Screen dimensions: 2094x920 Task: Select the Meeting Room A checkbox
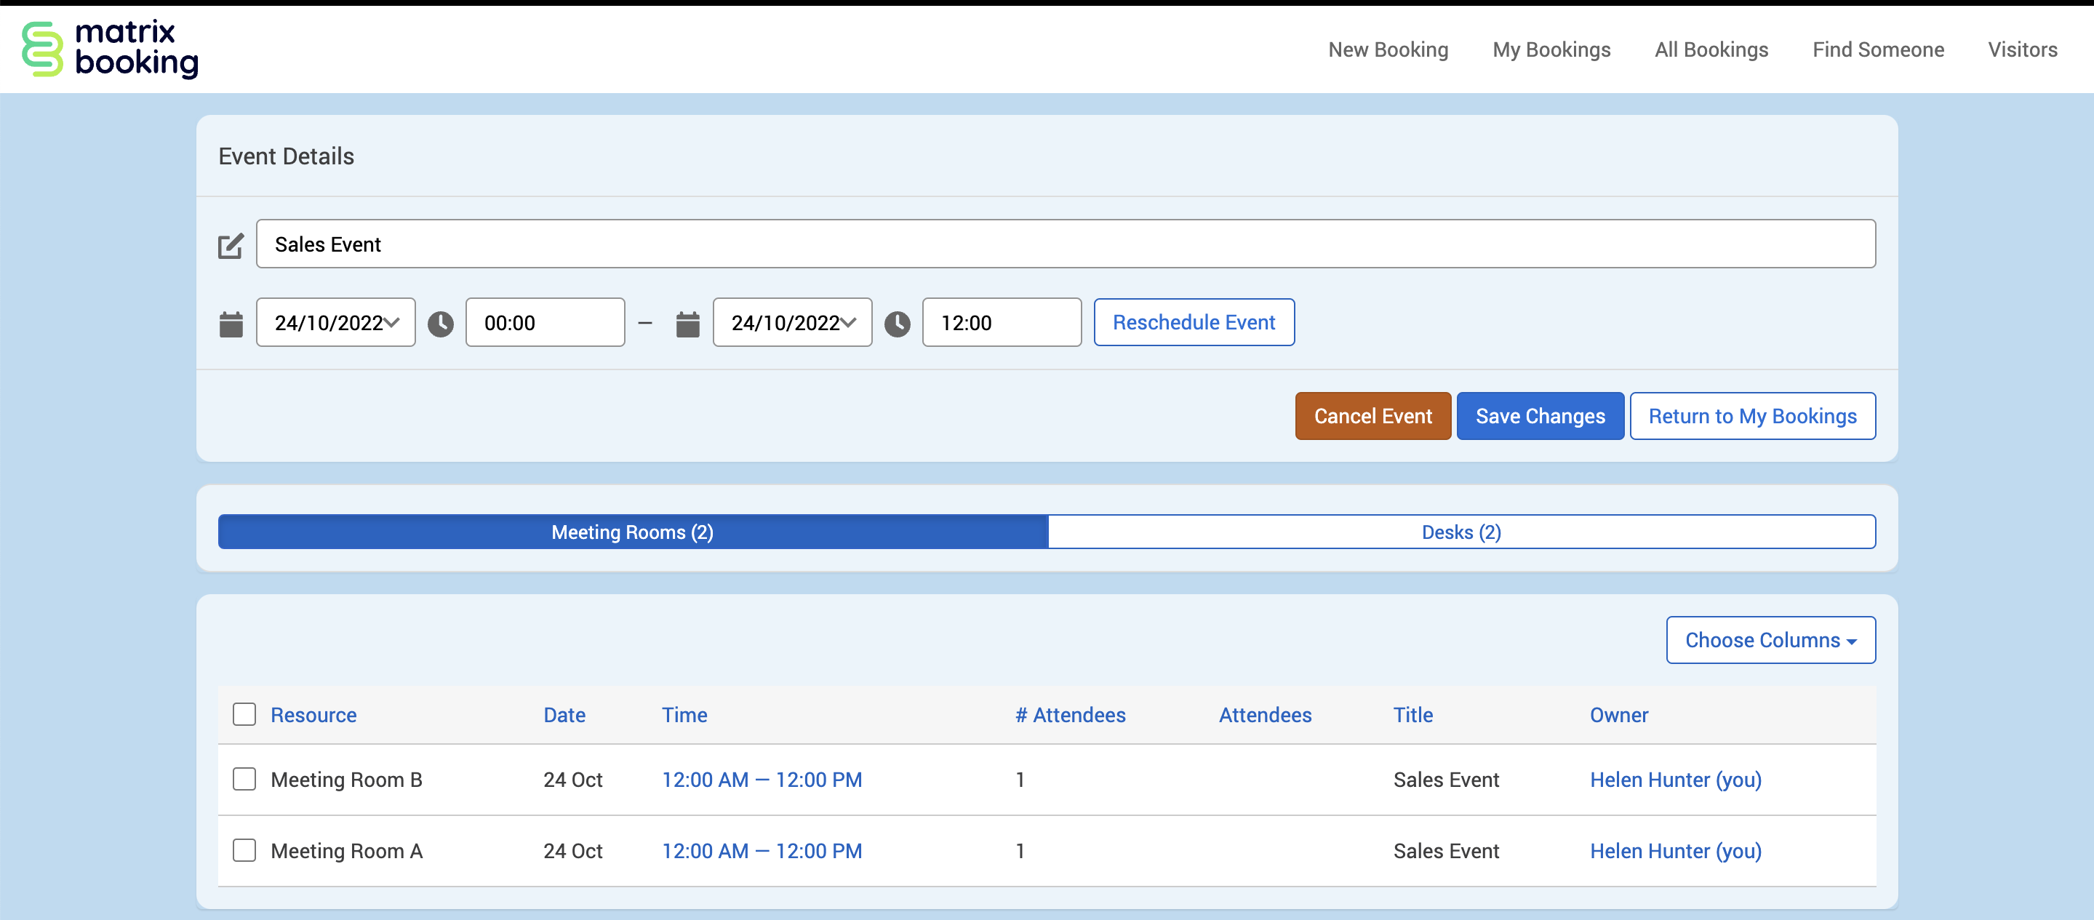[x=244, y=850]
